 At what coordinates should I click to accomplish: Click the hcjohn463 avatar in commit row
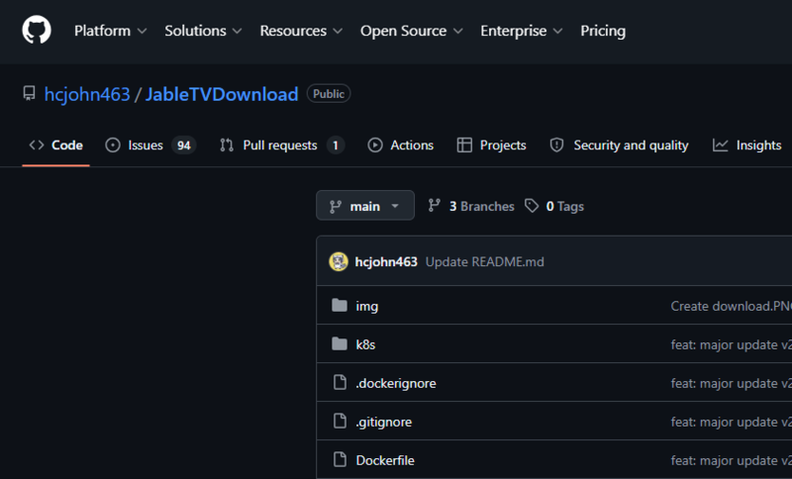pos(339,261)
